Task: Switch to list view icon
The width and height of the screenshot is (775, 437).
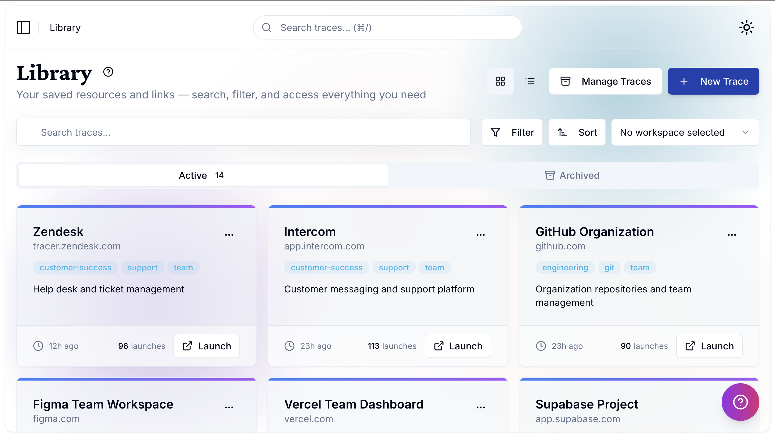Action: pyautogui.click(x=530, y=81)
